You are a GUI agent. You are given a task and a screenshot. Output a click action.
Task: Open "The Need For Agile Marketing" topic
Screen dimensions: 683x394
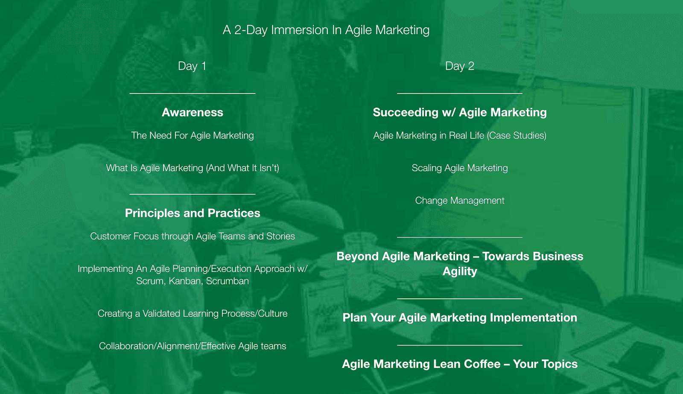[x=192, y=135]
